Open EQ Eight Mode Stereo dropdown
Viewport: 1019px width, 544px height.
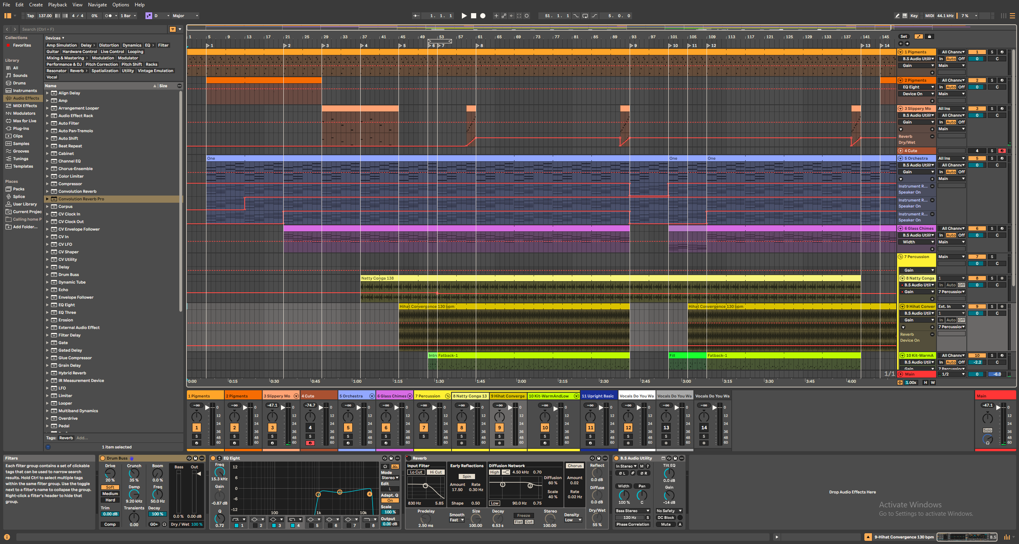click(x=390, y=478)
